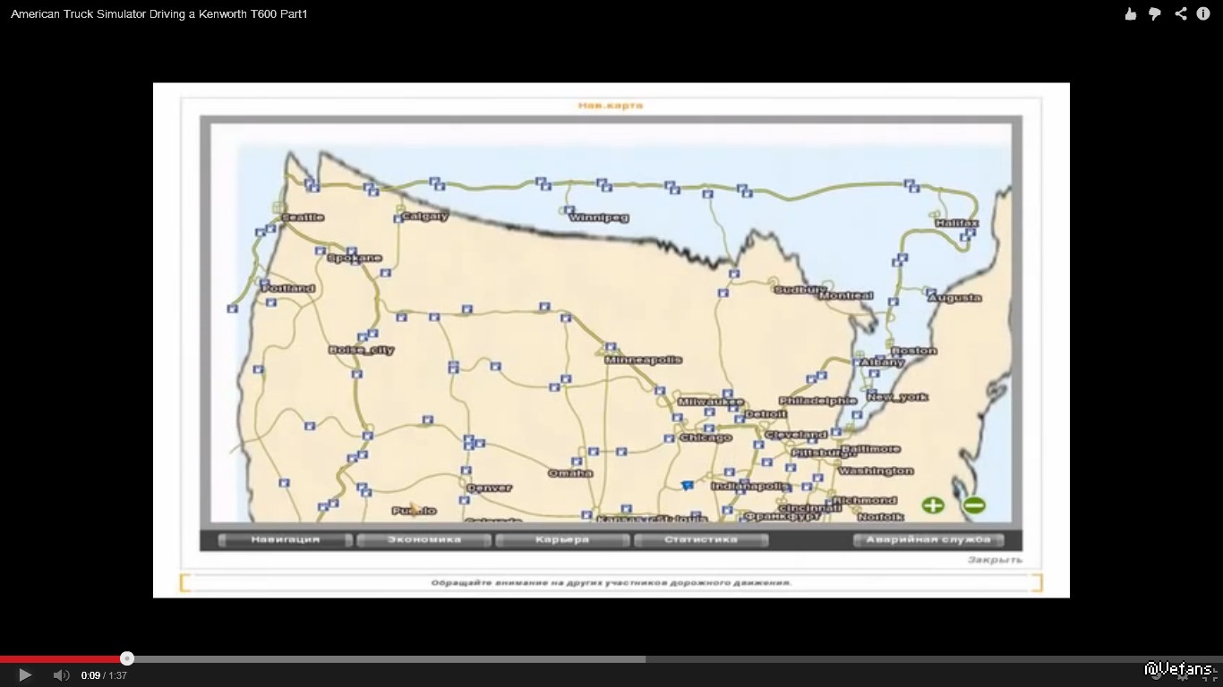Zoom in the map with green plus

tap(933, 505)
